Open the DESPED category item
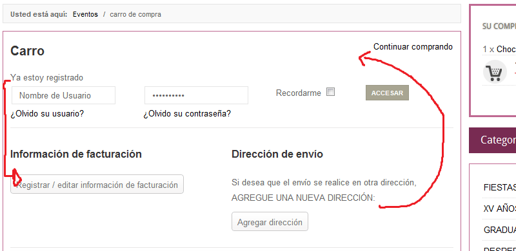 [499, 248]
